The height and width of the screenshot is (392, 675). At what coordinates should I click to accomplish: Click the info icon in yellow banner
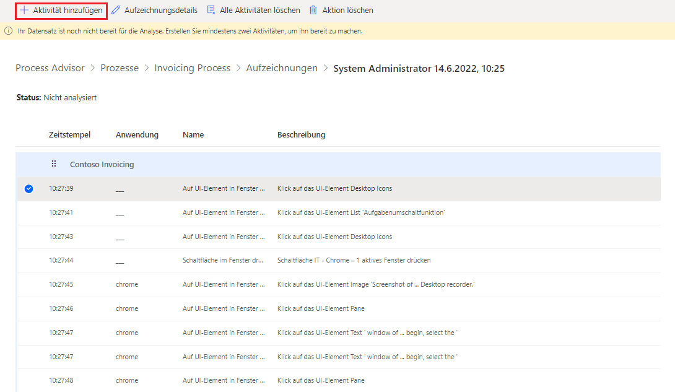[9, 31]
